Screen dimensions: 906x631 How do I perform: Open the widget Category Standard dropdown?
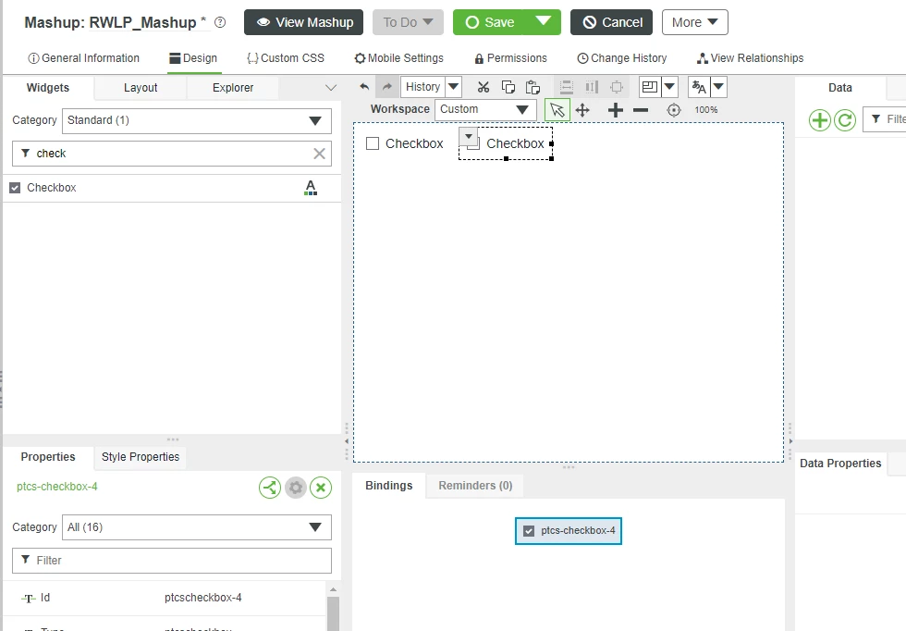(x=196, y=121)
